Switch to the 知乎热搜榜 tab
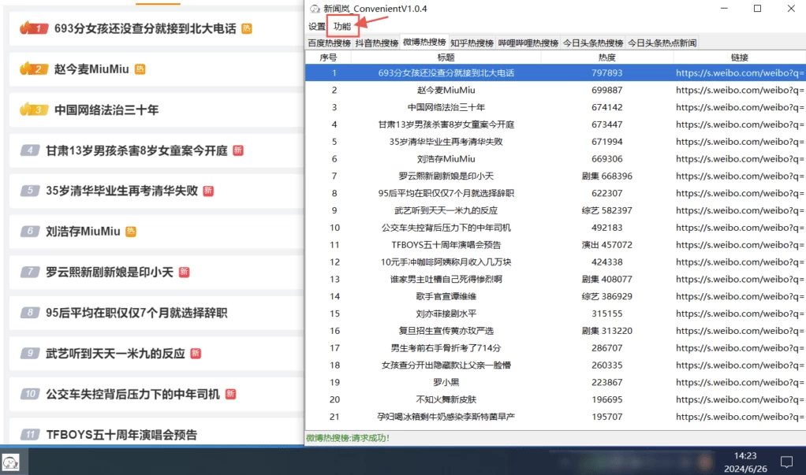Screen dimensions: 806x475 [x=472, y=43]
